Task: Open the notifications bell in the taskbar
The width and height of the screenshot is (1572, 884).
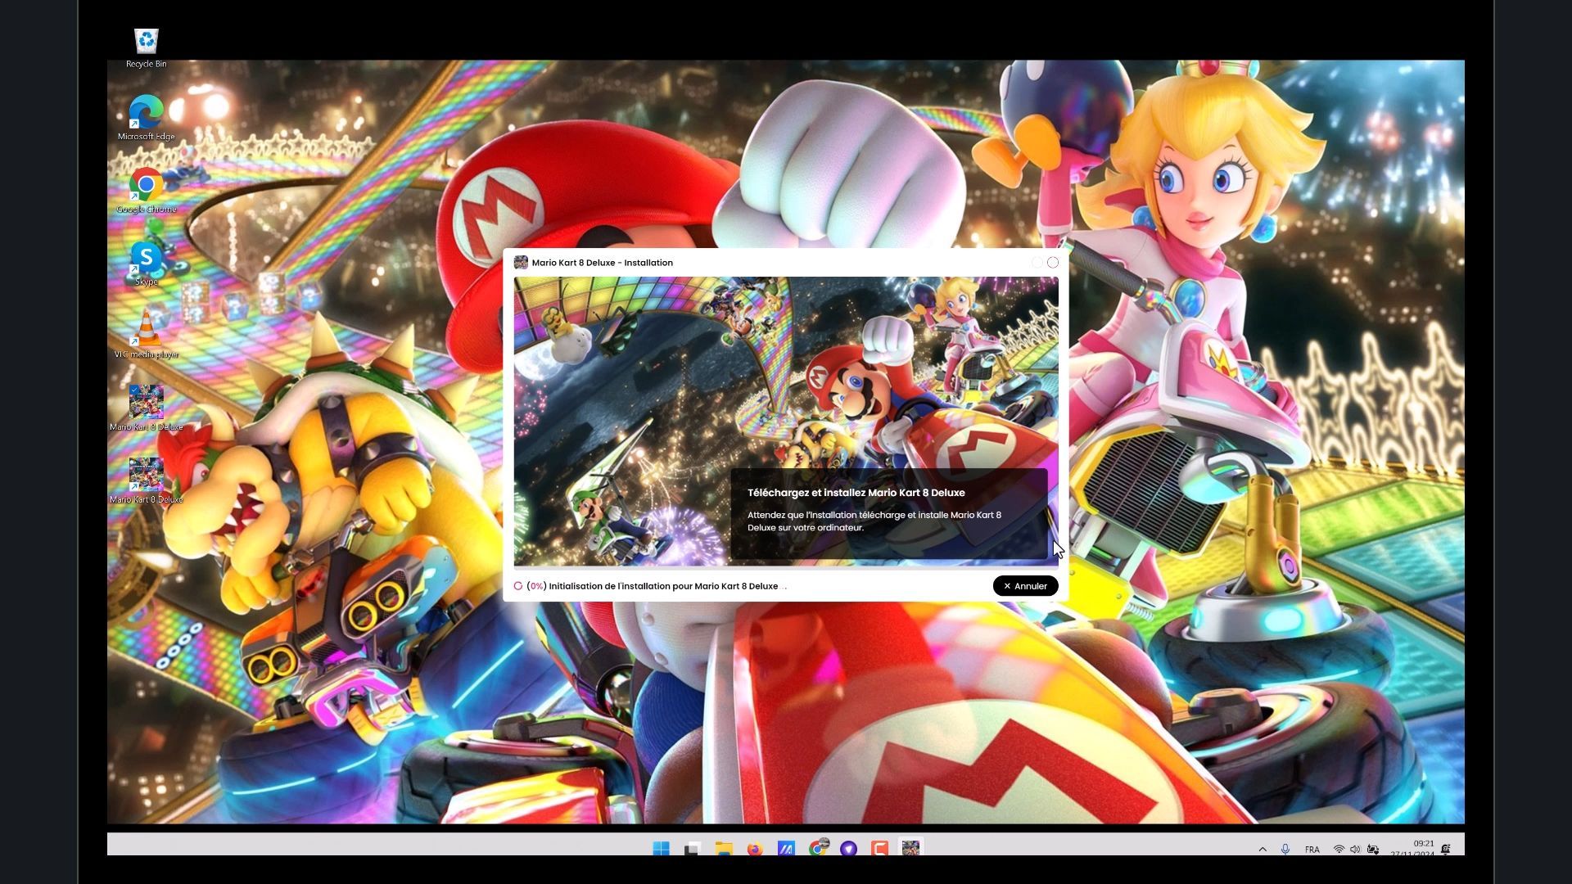Action: coord(1446,850)
